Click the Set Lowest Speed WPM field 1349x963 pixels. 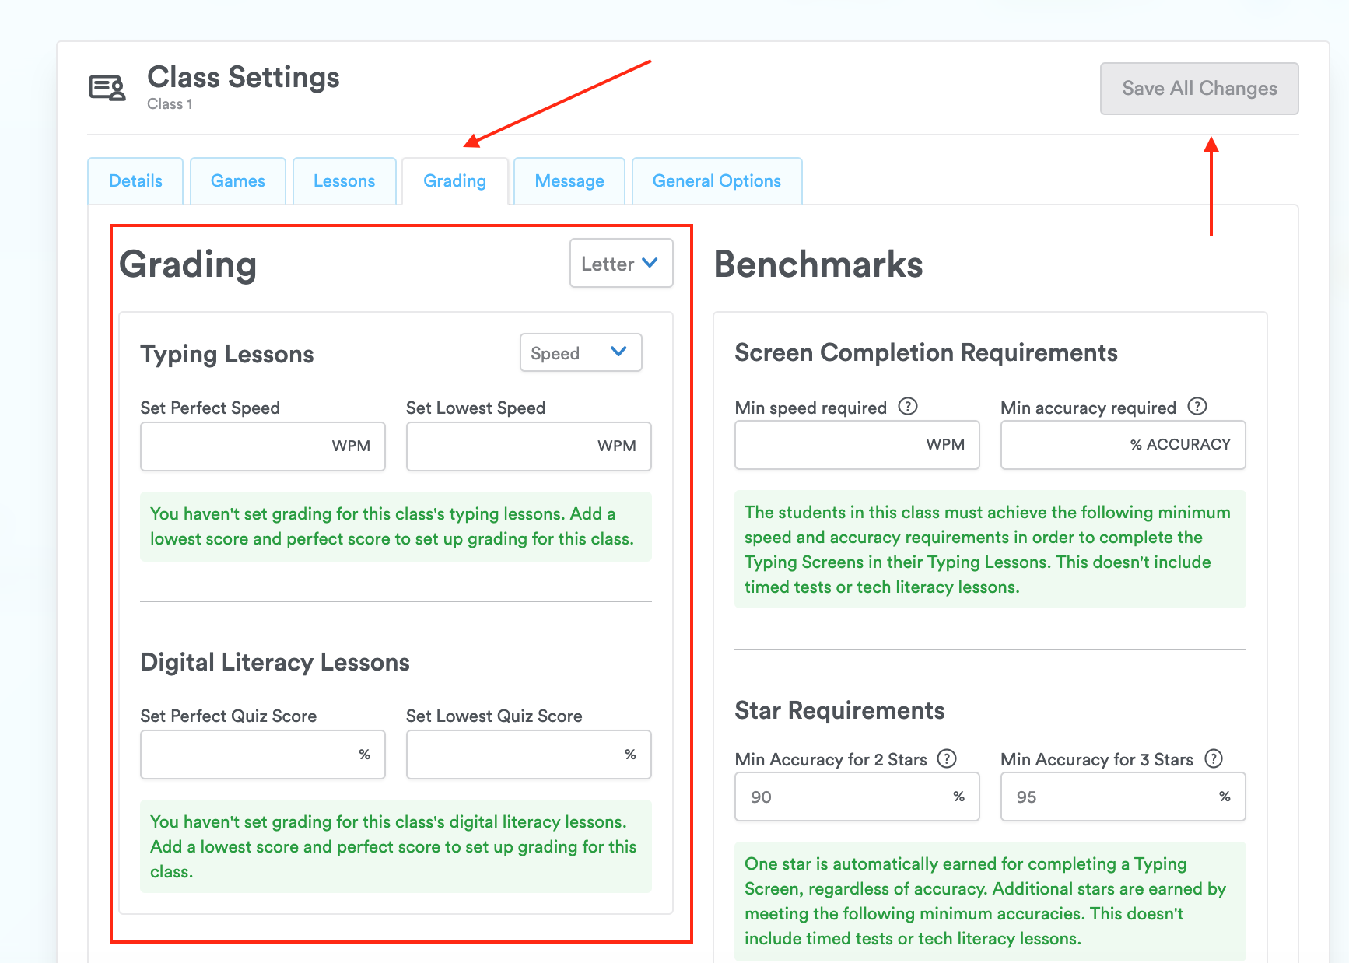click(x=527, y=446)
